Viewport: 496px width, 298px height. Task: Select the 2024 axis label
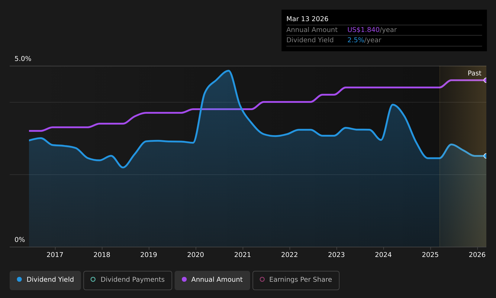point(383,255)
